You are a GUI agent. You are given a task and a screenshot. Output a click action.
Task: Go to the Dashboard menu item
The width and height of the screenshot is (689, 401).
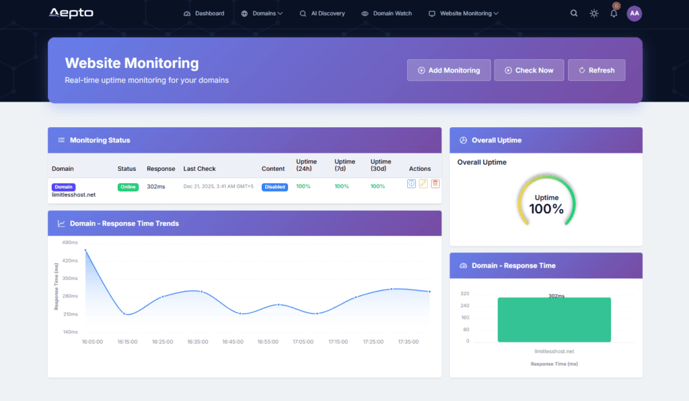(x=204, y=13)
